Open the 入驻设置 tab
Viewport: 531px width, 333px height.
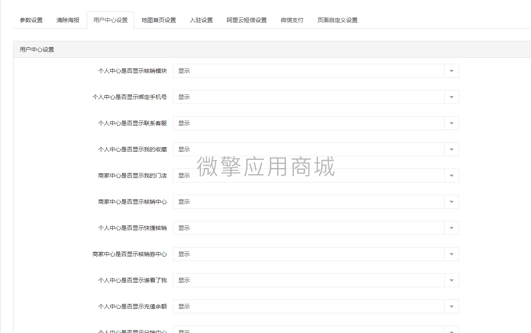(201, 20)
